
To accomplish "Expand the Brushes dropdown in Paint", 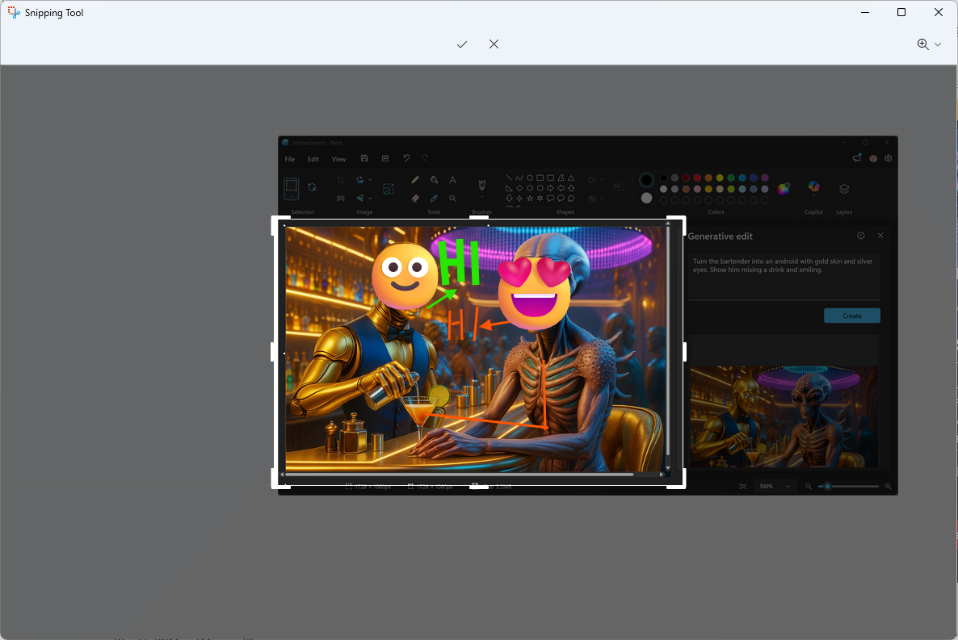I will point(481,198).
